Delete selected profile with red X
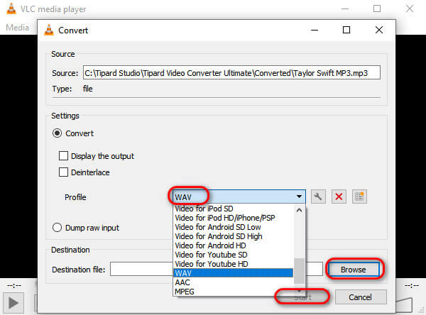Image resolution: width=426 pixels, height=315 pixels. [339, 197]
